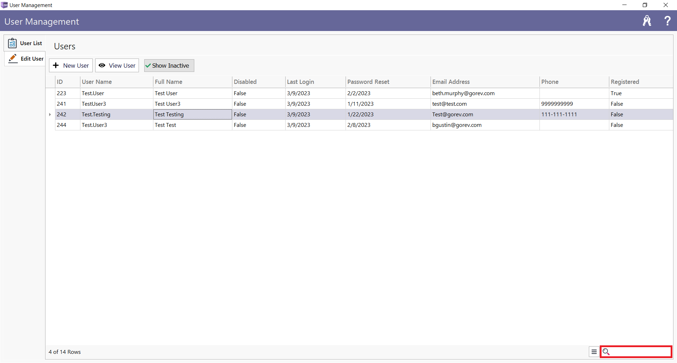Focus the grid search input field

click(636, 352)
